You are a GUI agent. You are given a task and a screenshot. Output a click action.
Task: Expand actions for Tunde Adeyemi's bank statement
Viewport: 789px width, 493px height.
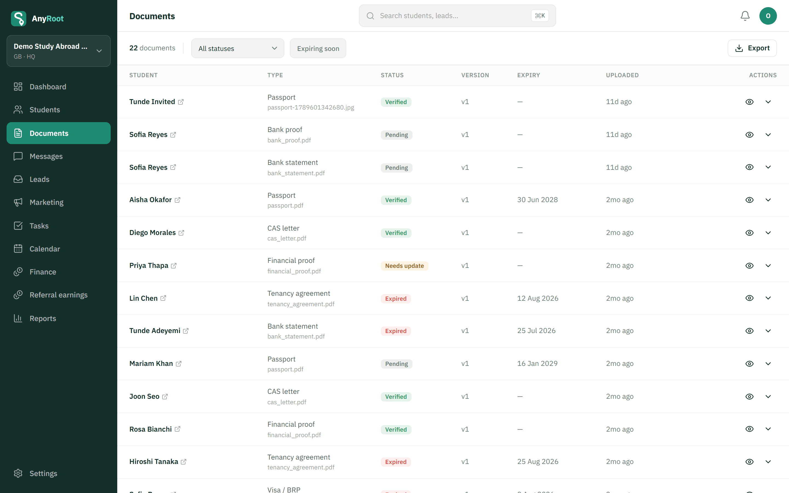[x=768, y=331]
